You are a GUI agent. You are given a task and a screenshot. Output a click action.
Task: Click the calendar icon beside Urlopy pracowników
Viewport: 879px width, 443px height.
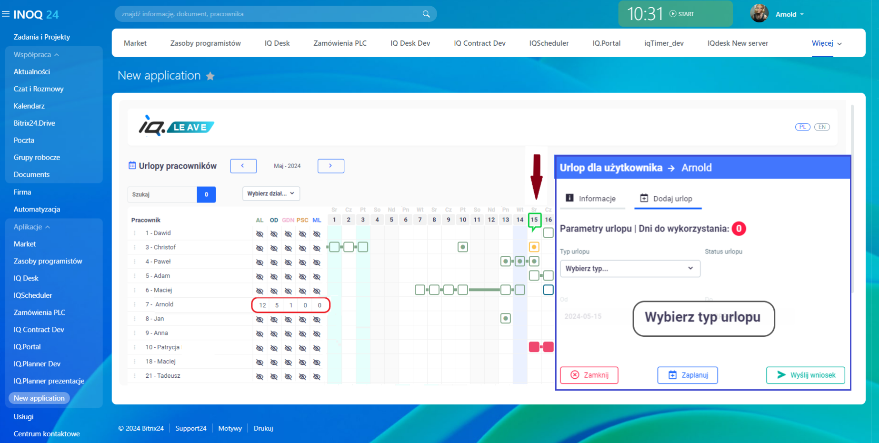(x=132, y=165)
